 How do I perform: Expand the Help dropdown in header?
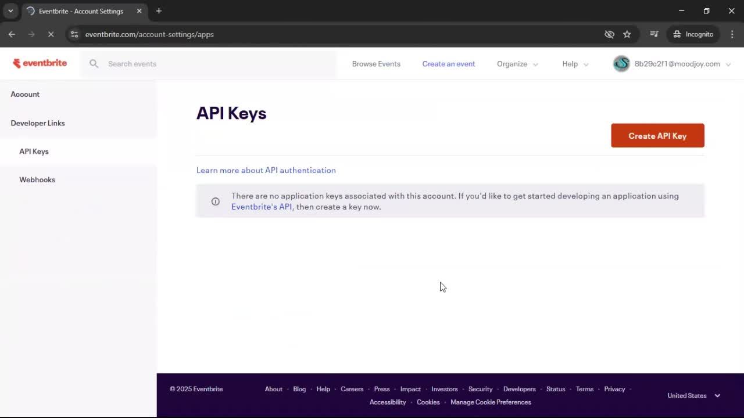pos(575,64)
